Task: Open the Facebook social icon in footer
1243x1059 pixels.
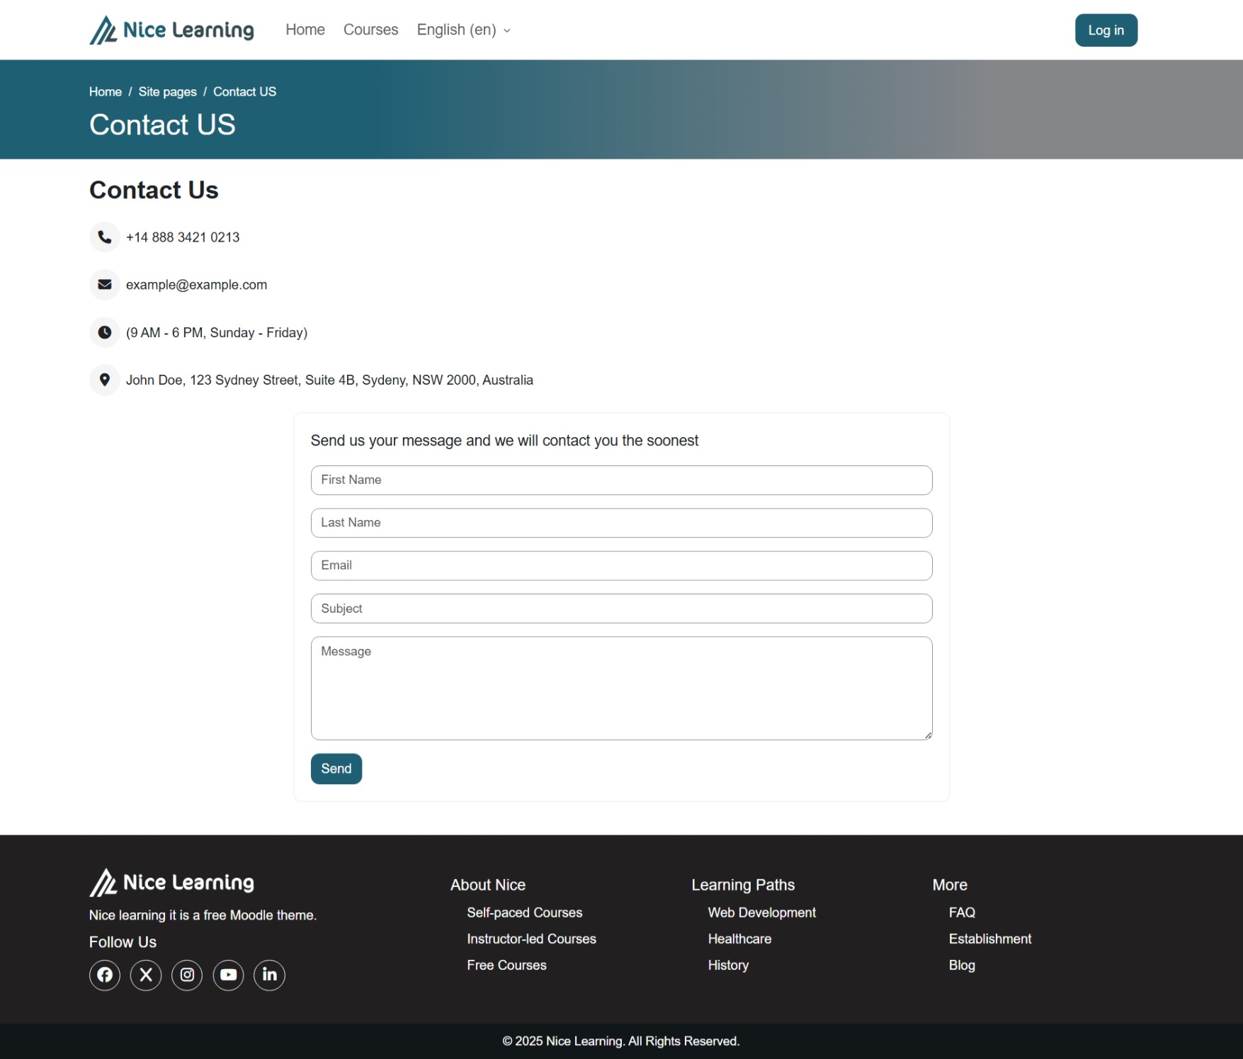Action: pos(104,975)
